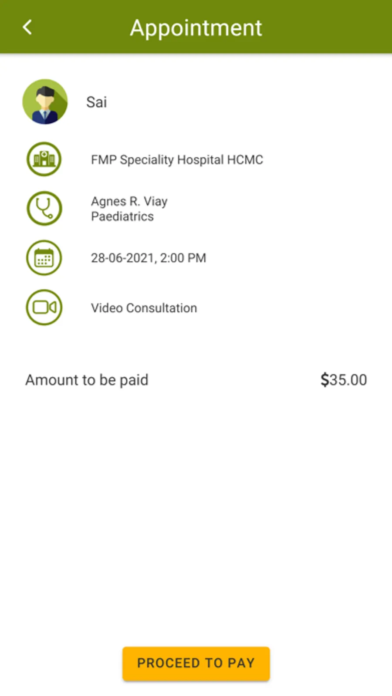Tap the $35.00 amount
The image size is (392, 696).
click(x=344, y=380)
